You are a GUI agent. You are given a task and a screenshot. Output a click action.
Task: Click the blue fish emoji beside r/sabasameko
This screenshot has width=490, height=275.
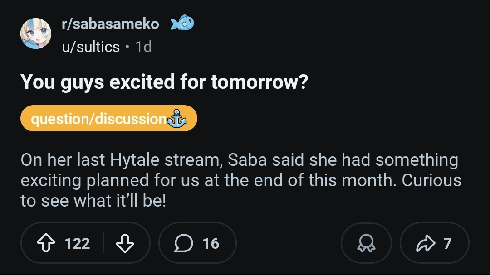click(x=182, y=24)
